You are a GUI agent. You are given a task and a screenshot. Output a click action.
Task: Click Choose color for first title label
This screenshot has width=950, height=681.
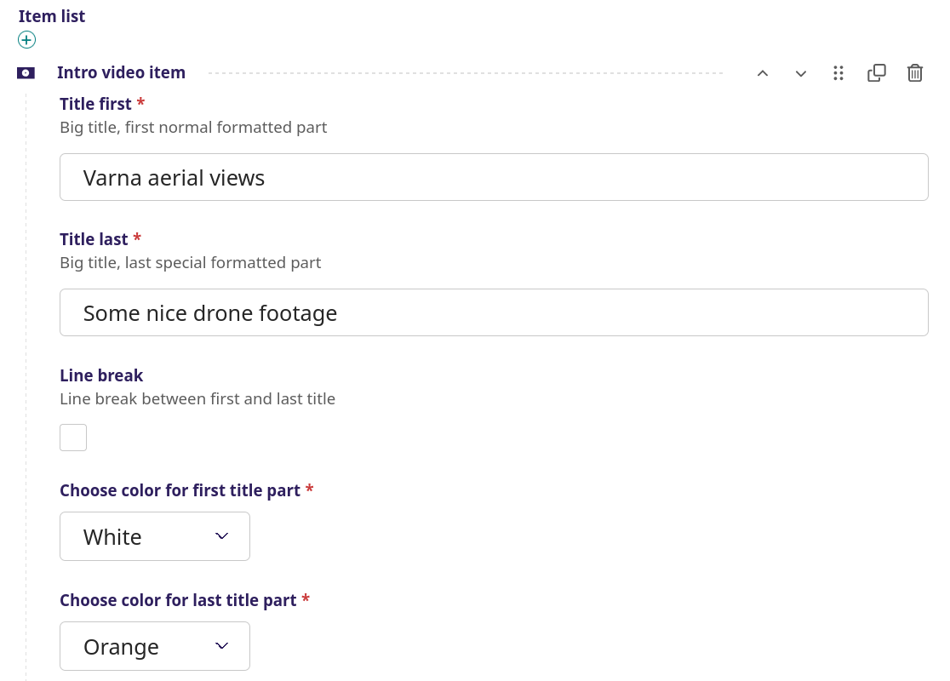[x=180, y=490]
